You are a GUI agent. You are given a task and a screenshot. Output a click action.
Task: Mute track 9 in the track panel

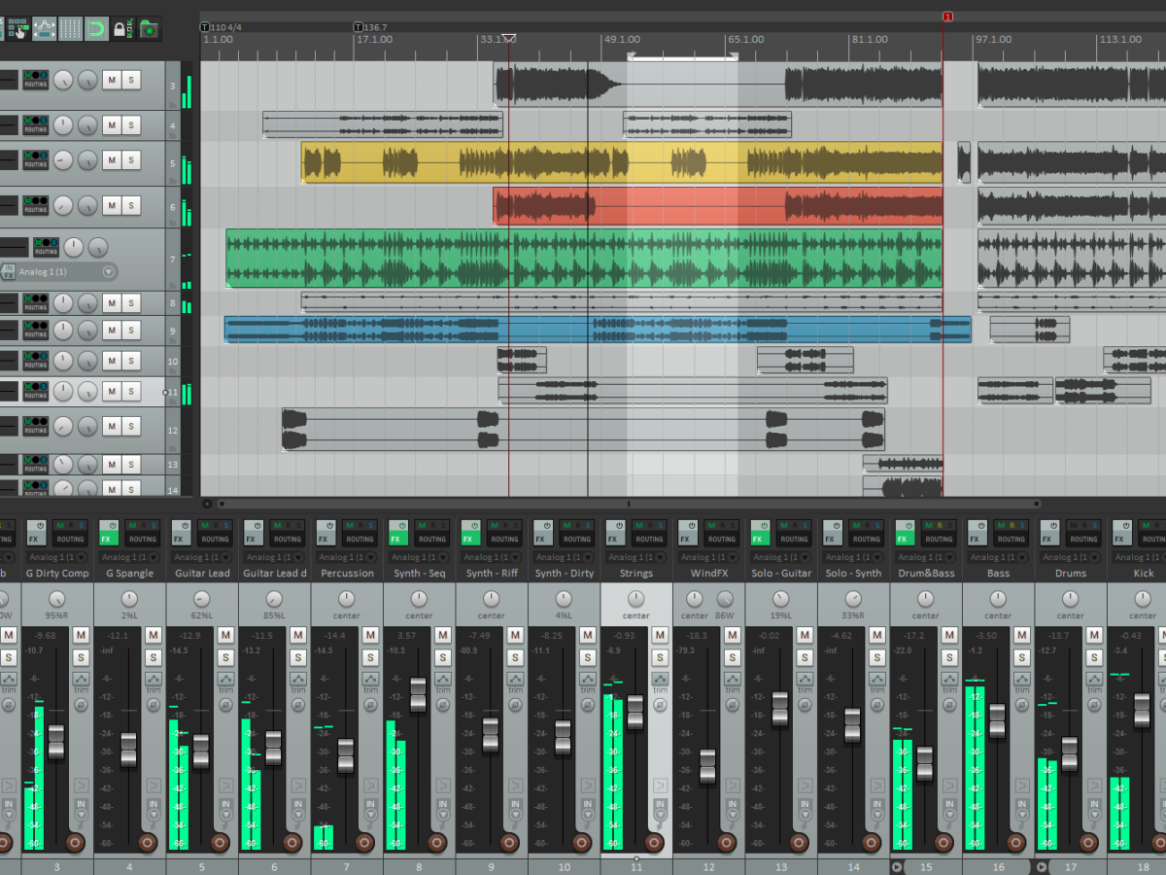[x=112, y=332]
